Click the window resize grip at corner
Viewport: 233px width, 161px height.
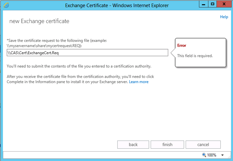coord(229,157)
